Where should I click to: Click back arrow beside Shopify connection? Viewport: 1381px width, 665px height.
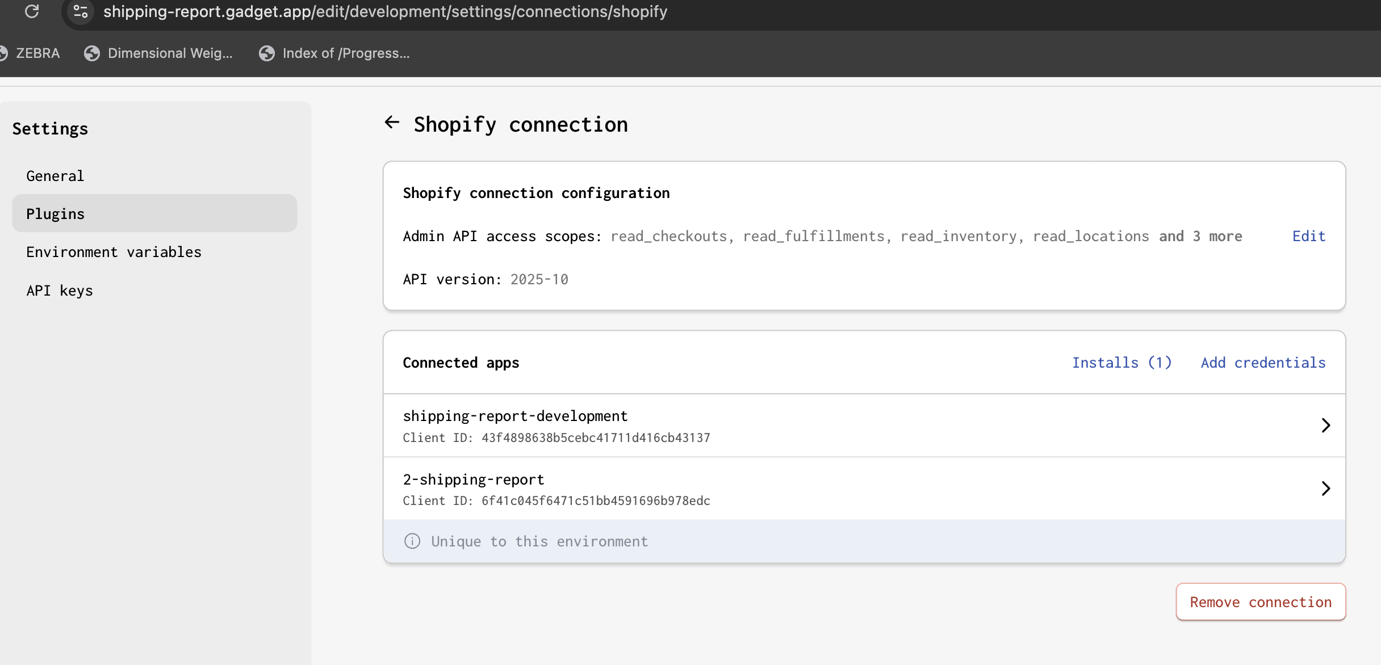[392, 123]
